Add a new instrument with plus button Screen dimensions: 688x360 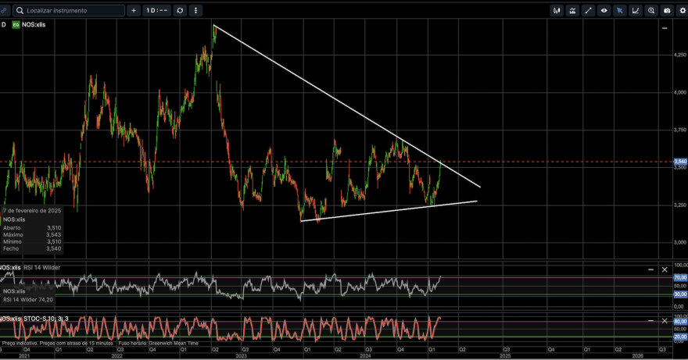(134, 10)
